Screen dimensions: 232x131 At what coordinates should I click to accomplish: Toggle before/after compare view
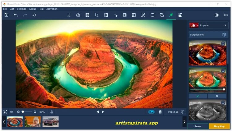217,15
